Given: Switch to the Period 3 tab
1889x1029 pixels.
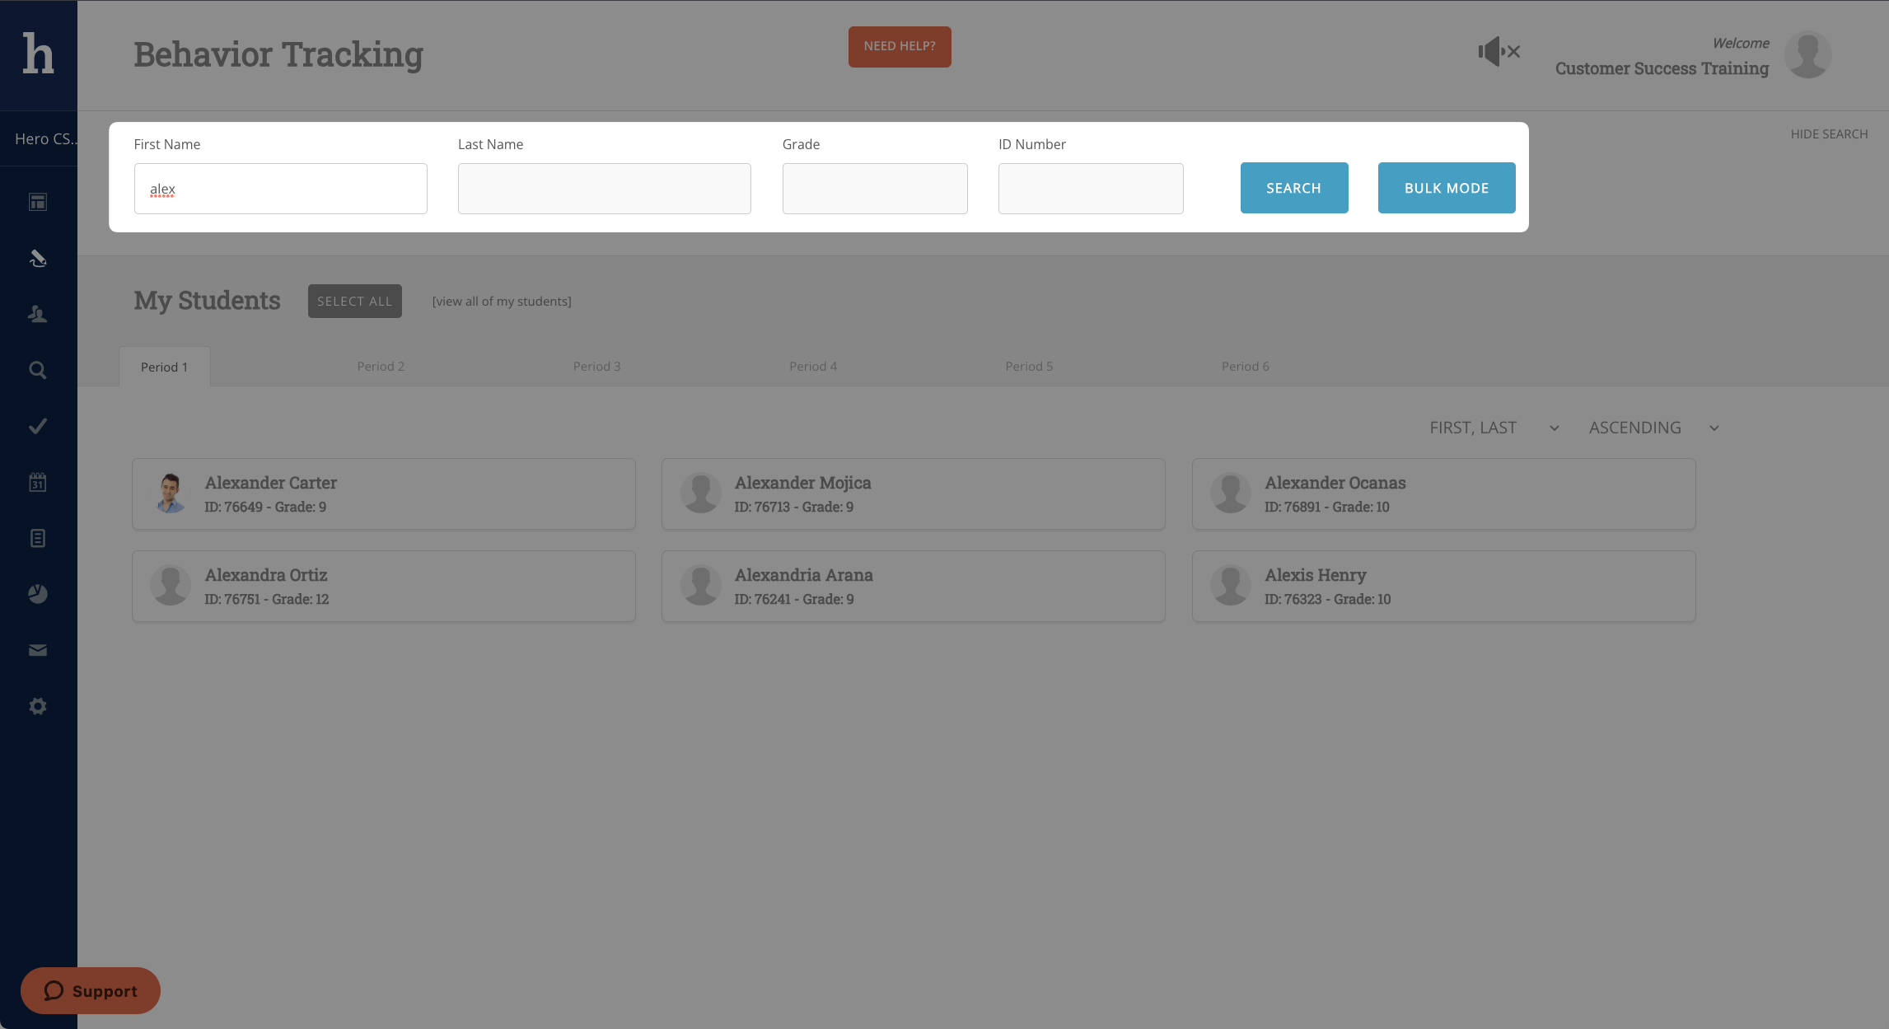Looking at the screenshot, I should tap(596, 367).
